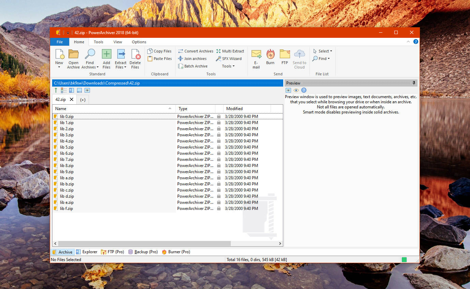
Task: Click Copy Files in the Clipboard group
Action: tap(159, 51)
